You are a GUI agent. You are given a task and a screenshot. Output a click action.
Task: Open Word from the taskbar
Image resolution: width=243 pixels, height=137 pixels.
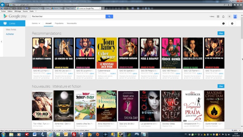[x=35, y=135]
